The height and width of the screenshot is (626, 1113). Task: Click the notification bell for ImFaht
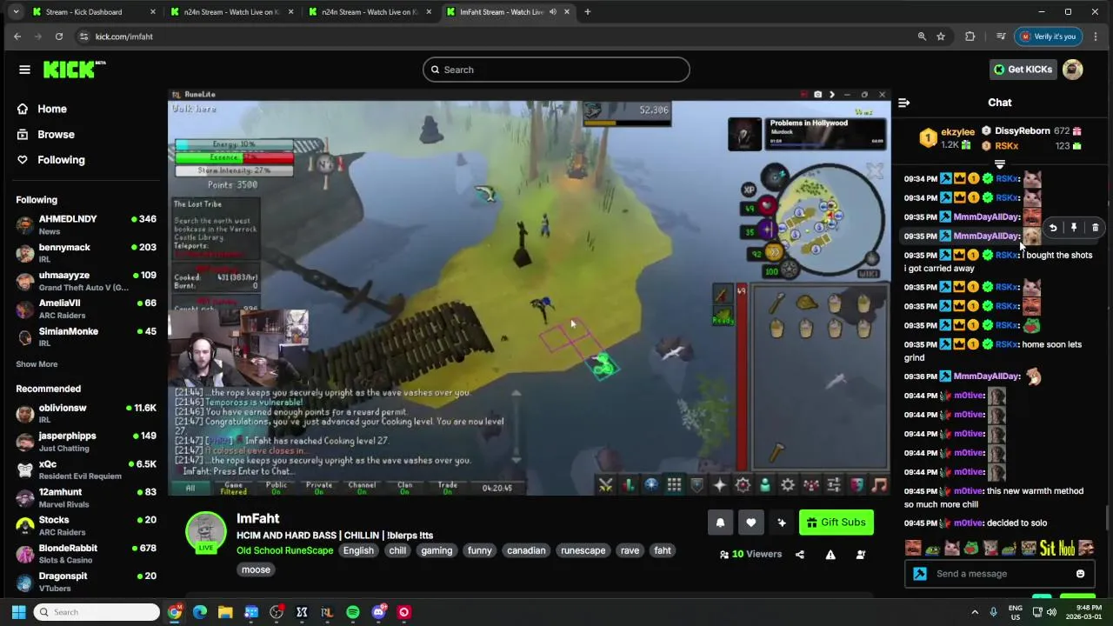pos(720,523)
